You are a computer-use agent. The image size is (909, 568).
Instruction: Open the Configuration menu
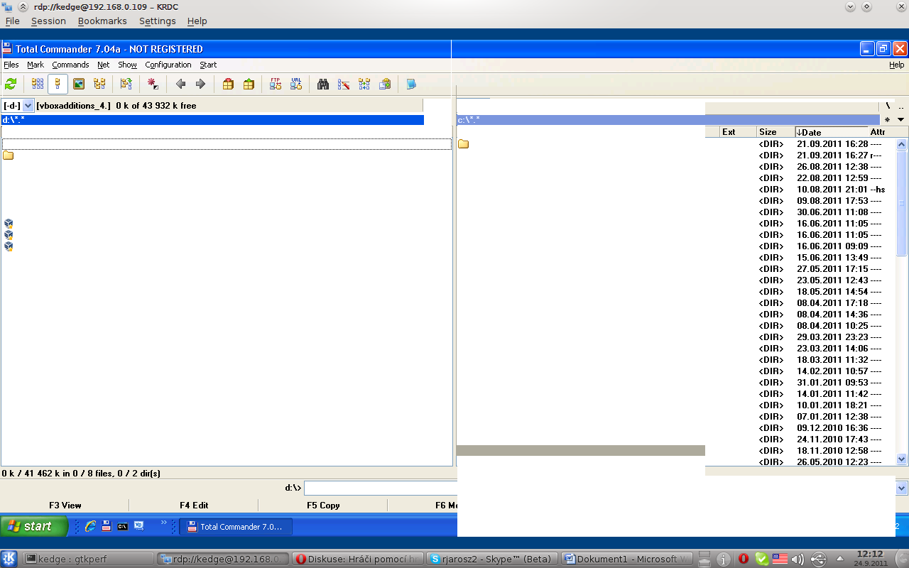tap(168, 65)
